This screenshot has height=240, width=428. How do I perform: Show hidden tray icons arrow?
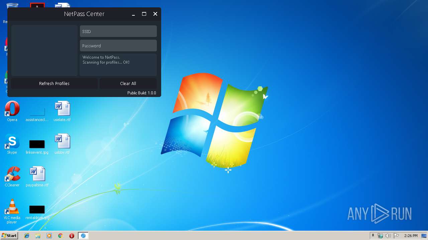(x=373, y=236)
